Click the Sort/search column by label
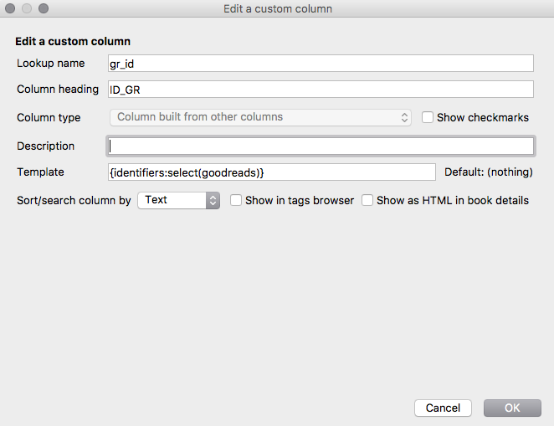 [x=74, y=200]
